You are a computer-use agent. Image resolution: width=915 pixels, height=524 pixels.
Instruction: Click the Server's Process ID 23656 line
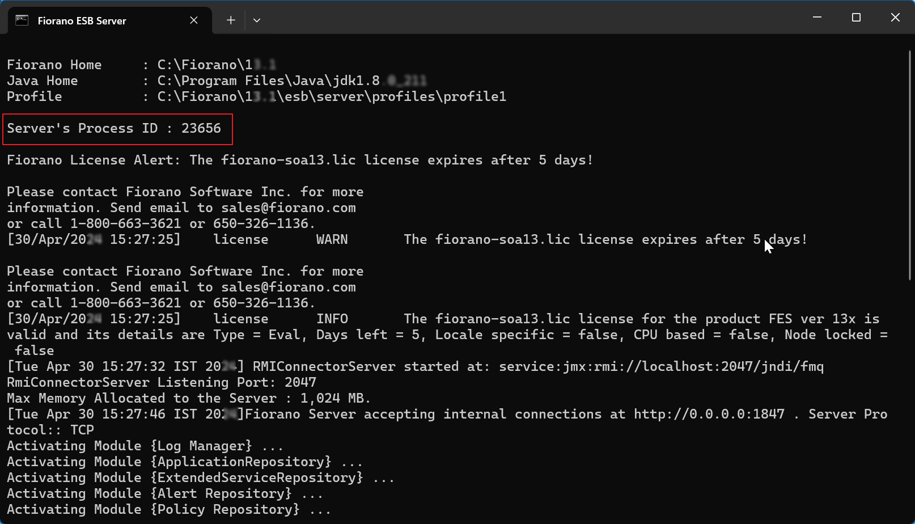click(114, 128)
